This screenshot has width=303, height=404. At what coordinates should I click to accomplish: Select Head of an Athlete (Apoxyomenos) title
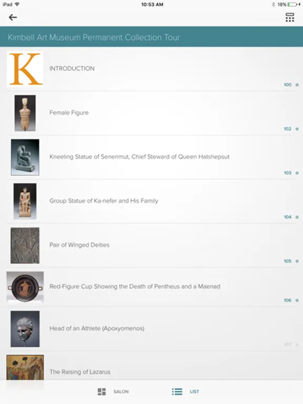click(x=97, y=328)
